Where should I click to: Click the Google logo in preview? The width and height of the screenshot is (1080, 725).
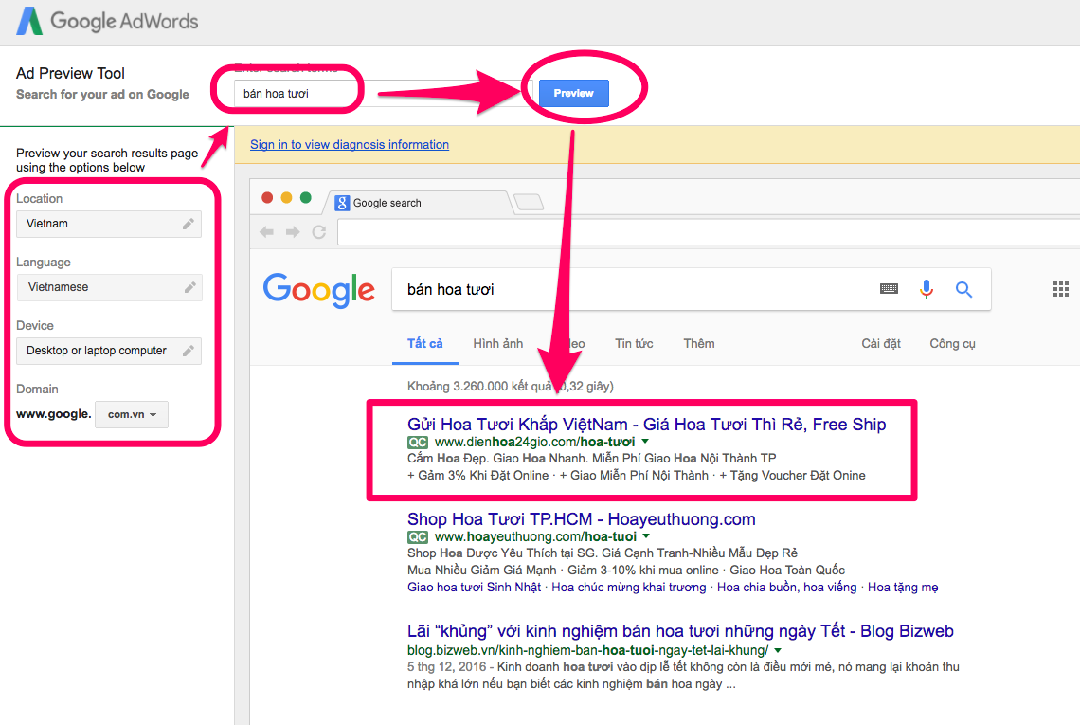click(x=319, y=290)
